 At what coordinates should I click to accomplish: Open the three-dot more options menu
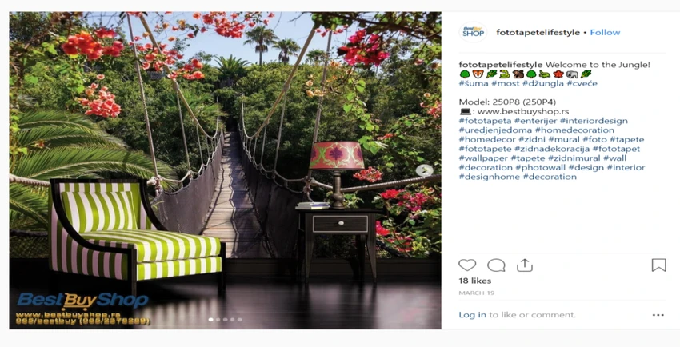658,315
